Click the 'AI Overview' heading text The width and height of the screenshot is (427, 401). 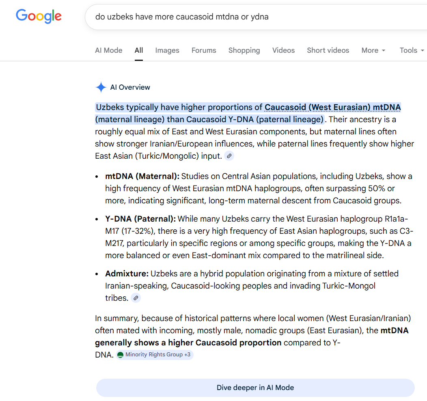click(x=130, y=87)
